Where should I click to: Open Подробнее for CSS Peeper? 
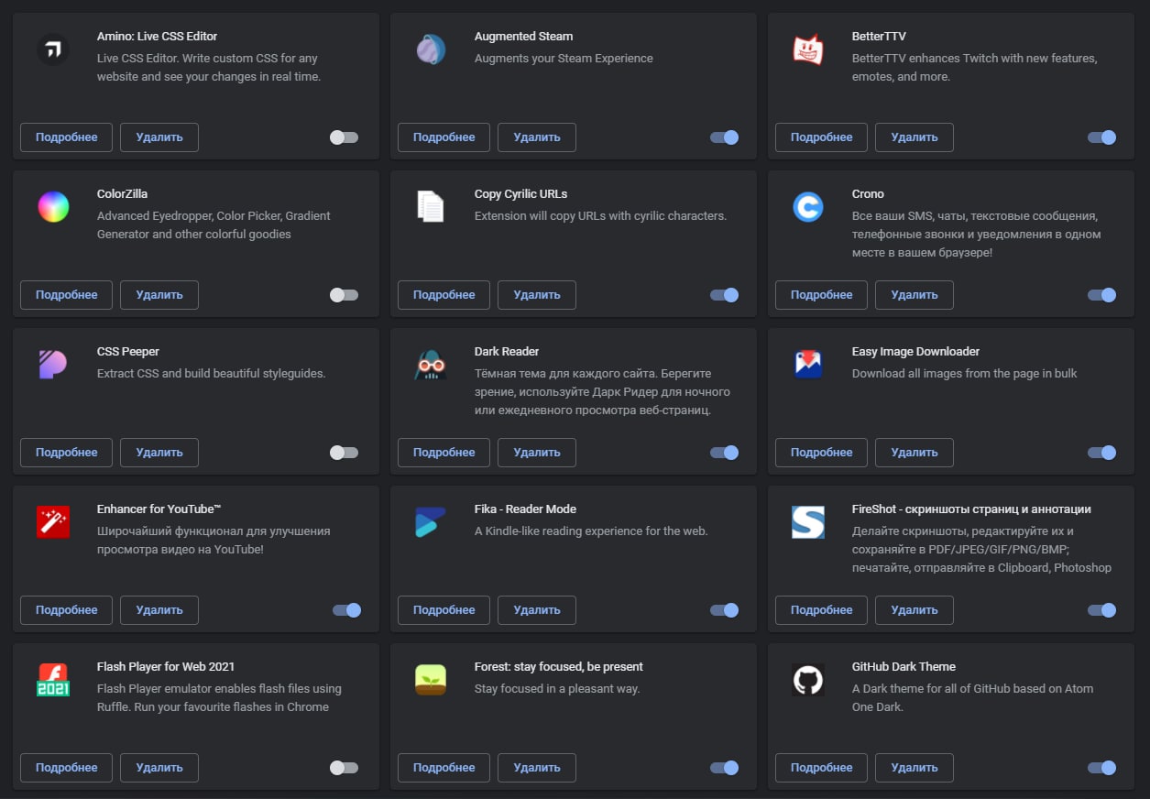66,453
